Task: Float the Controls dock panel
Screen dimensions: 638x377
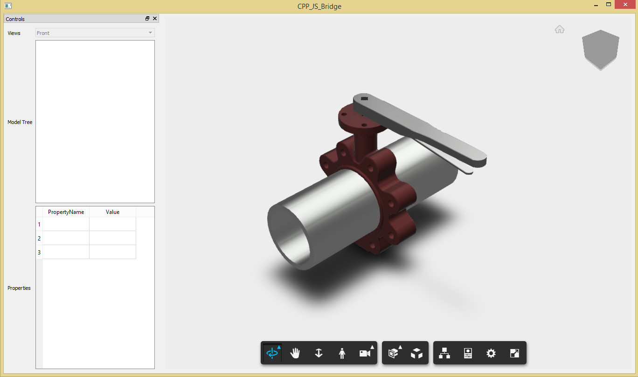Action: tap(147, 19)
